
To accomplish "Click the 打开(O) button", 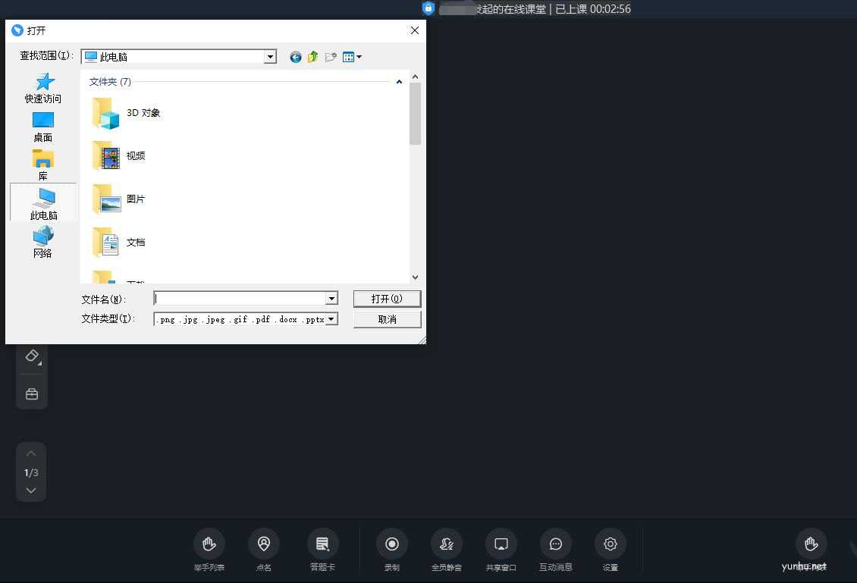I will tap(387, 299).
